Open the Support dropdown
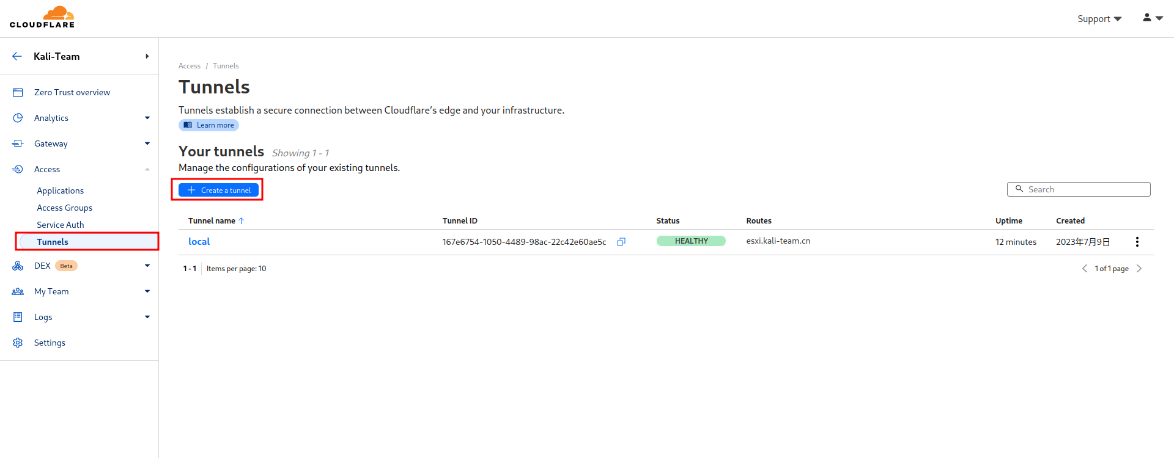The width and height of the screenshot is (1174, 458). click(x=1099, y=19)
